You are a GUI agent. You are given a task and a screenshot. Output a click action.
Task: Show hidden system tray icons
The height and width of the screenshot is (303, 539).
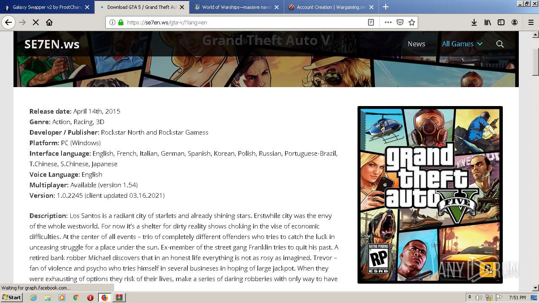(470, 298)
